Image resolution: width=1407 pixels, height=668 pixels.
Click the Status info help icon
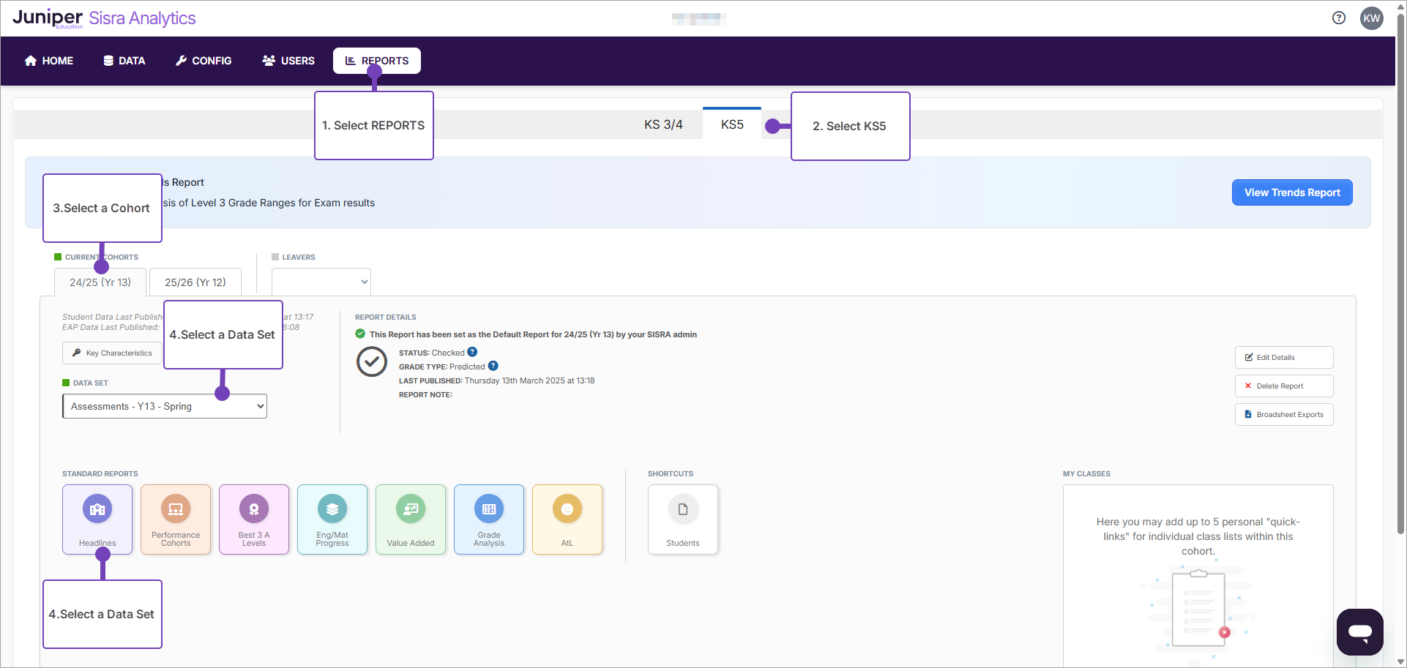point(472,352)
